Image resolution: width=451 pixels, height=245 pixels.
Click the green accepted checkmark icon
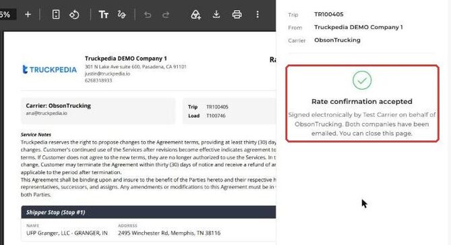tap(362, 80)
